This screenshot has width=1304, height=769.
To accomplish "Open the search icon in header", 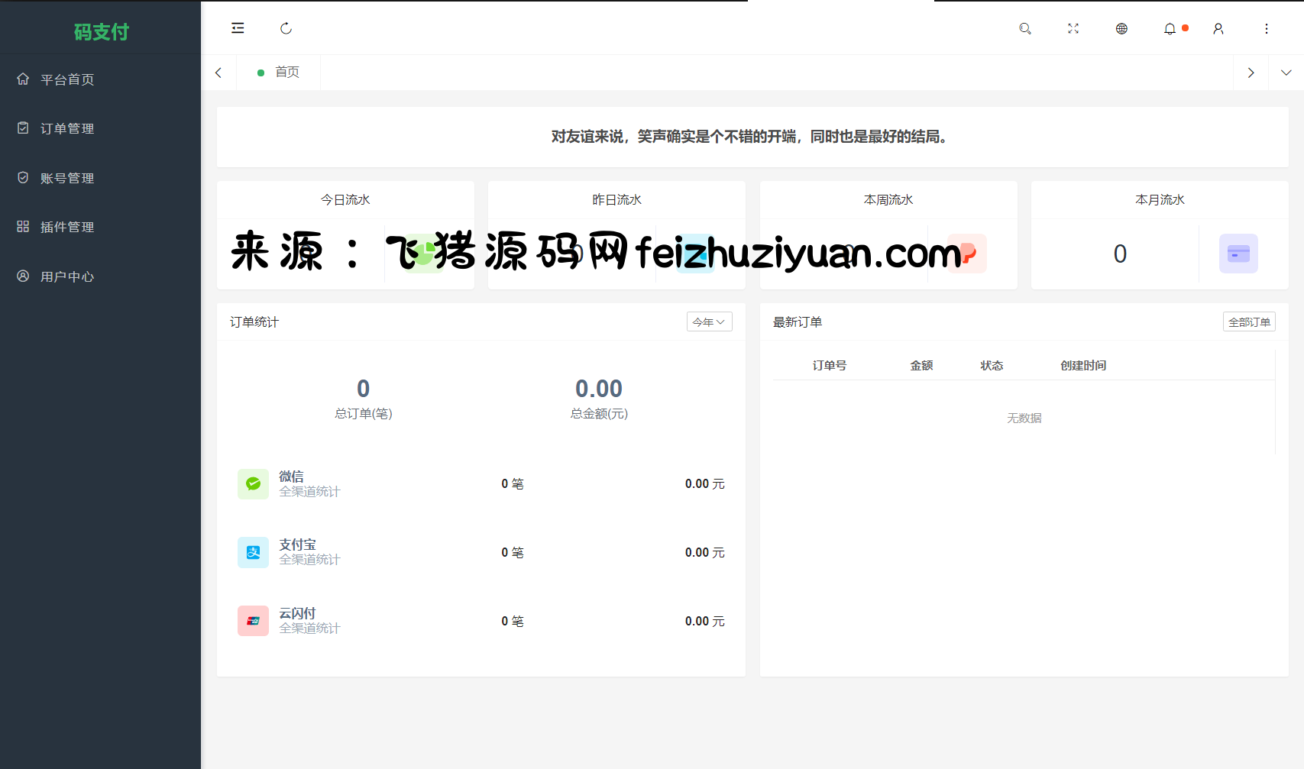I will click(x=1025, y=28).
